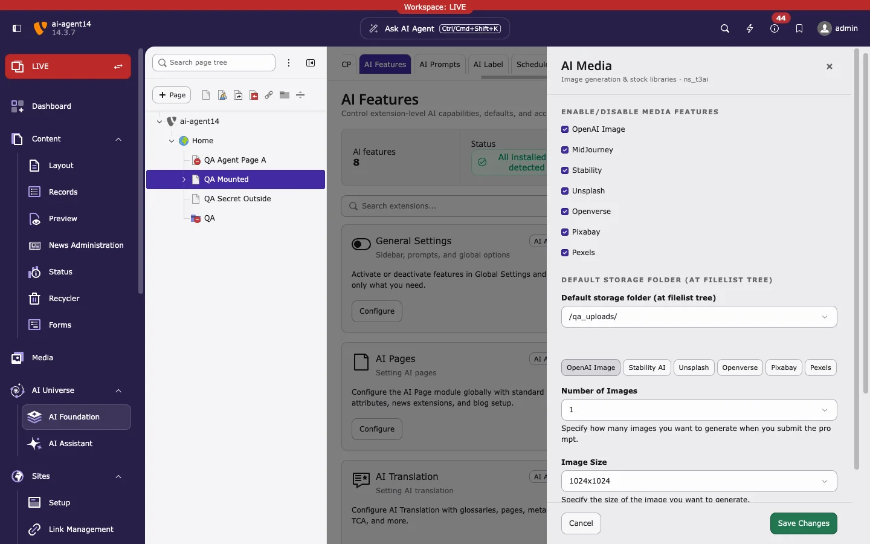Screen dimensions: 870x544
Task: Collapse the AI Universe sidebar section
Action: click(118, 390)
